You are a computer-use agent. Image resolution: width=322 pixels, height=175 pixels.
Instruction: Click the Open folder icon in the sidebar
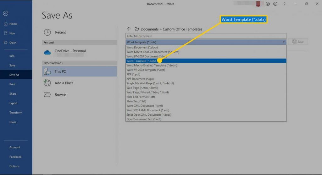(x=6, y=42)
